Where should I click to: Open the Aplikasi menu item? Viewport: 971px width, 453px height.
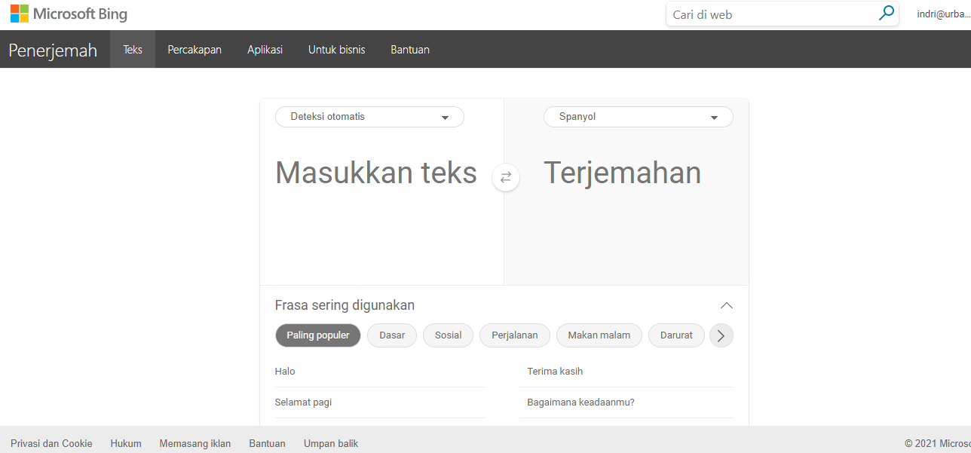pos(265,50)
